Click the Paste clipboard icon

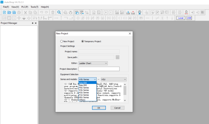point(35,12)
